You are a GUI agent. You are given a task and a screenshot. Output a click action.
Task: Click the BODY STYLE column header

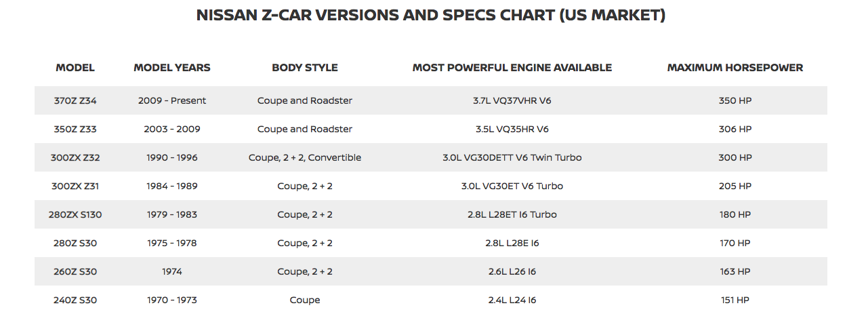(x=305, y=68)
